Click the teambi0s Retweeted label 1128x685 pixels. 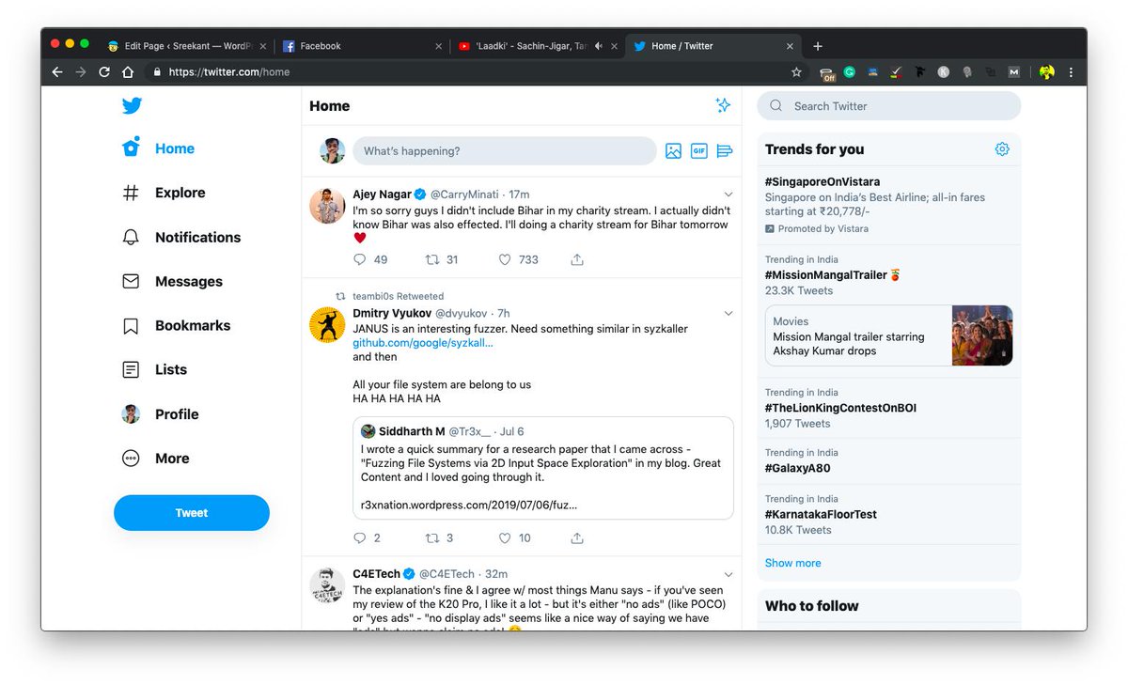[x=398, y=296]
